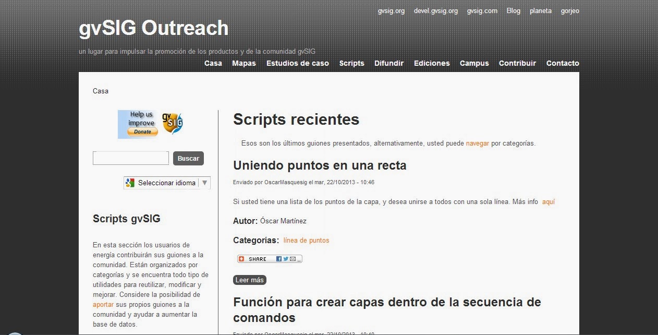This screenshot has width=658, height=335.
Task: Click inside the search text field
Action: [130, 158]
